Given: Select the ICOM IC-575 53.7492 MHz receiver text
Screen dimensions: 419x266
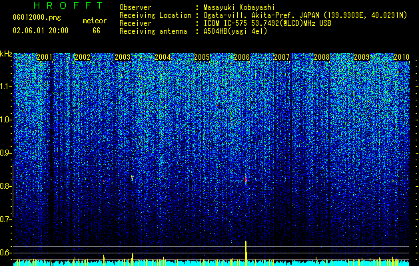Looking at the screenshot, I should pyautogui.click(x=267, y=23).
